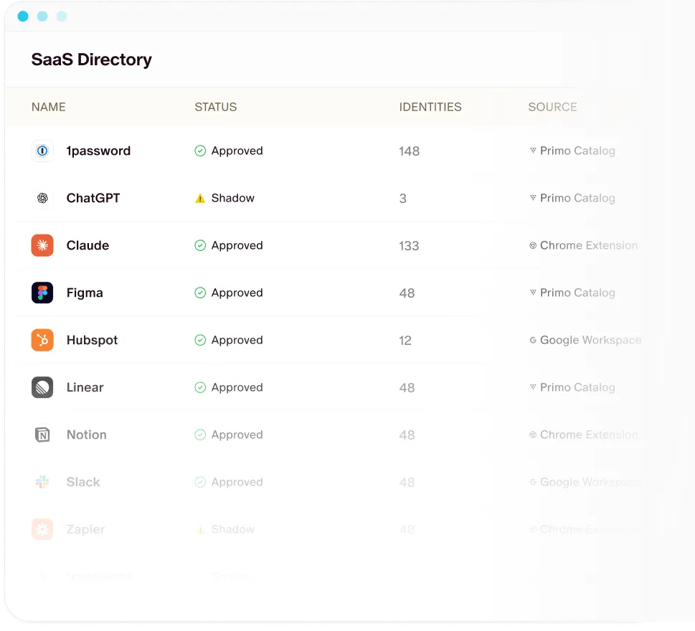Click the Chrome Extension source icon for Claude
The image size is (695, 631).
[x=533, y=245]
